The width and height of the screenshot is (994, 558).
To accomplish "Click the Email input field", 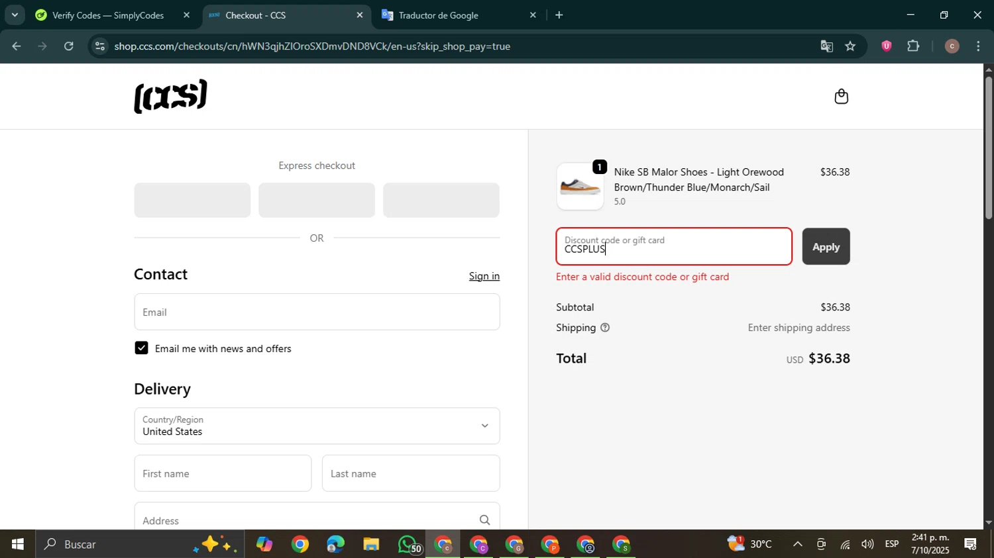I will 317,312.
